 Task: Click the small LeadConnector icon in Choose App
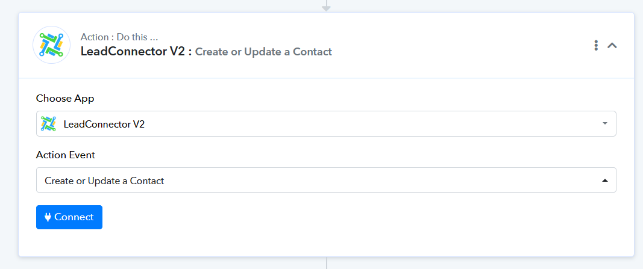click(x=48, y=124)
